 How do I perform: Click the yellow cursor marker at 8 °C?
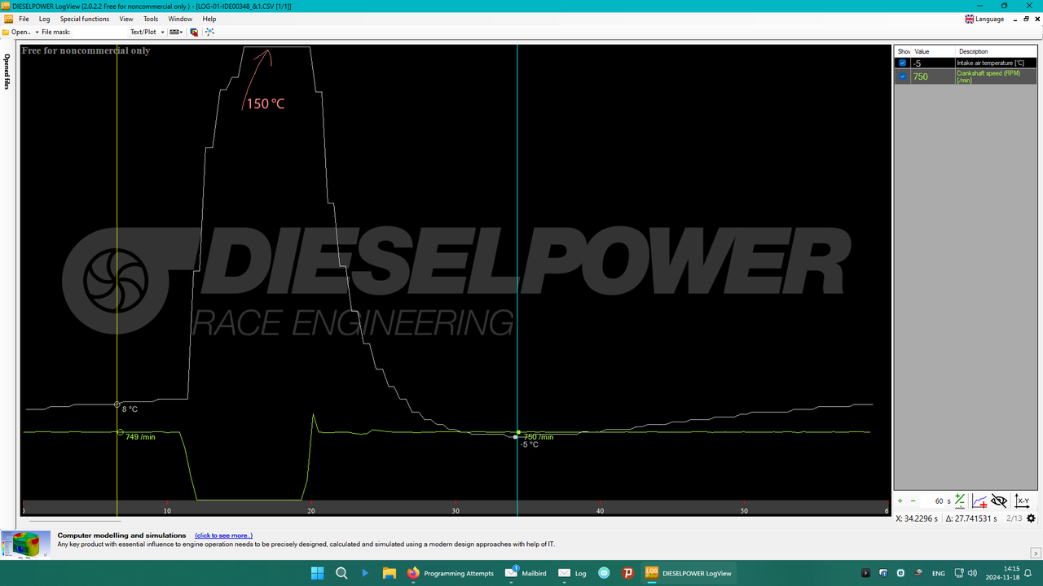pos(117,405)
